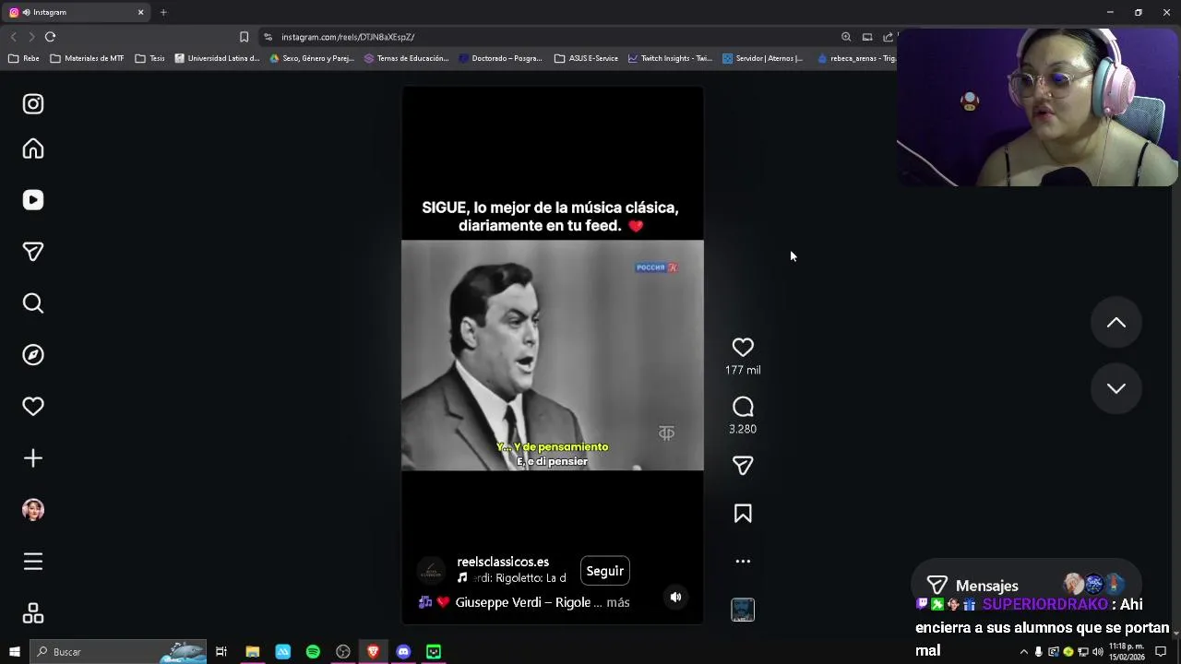
Task: Open the ASUS E-Service bookmark folder
Action: pyautogui.click(x=587, y=58)
